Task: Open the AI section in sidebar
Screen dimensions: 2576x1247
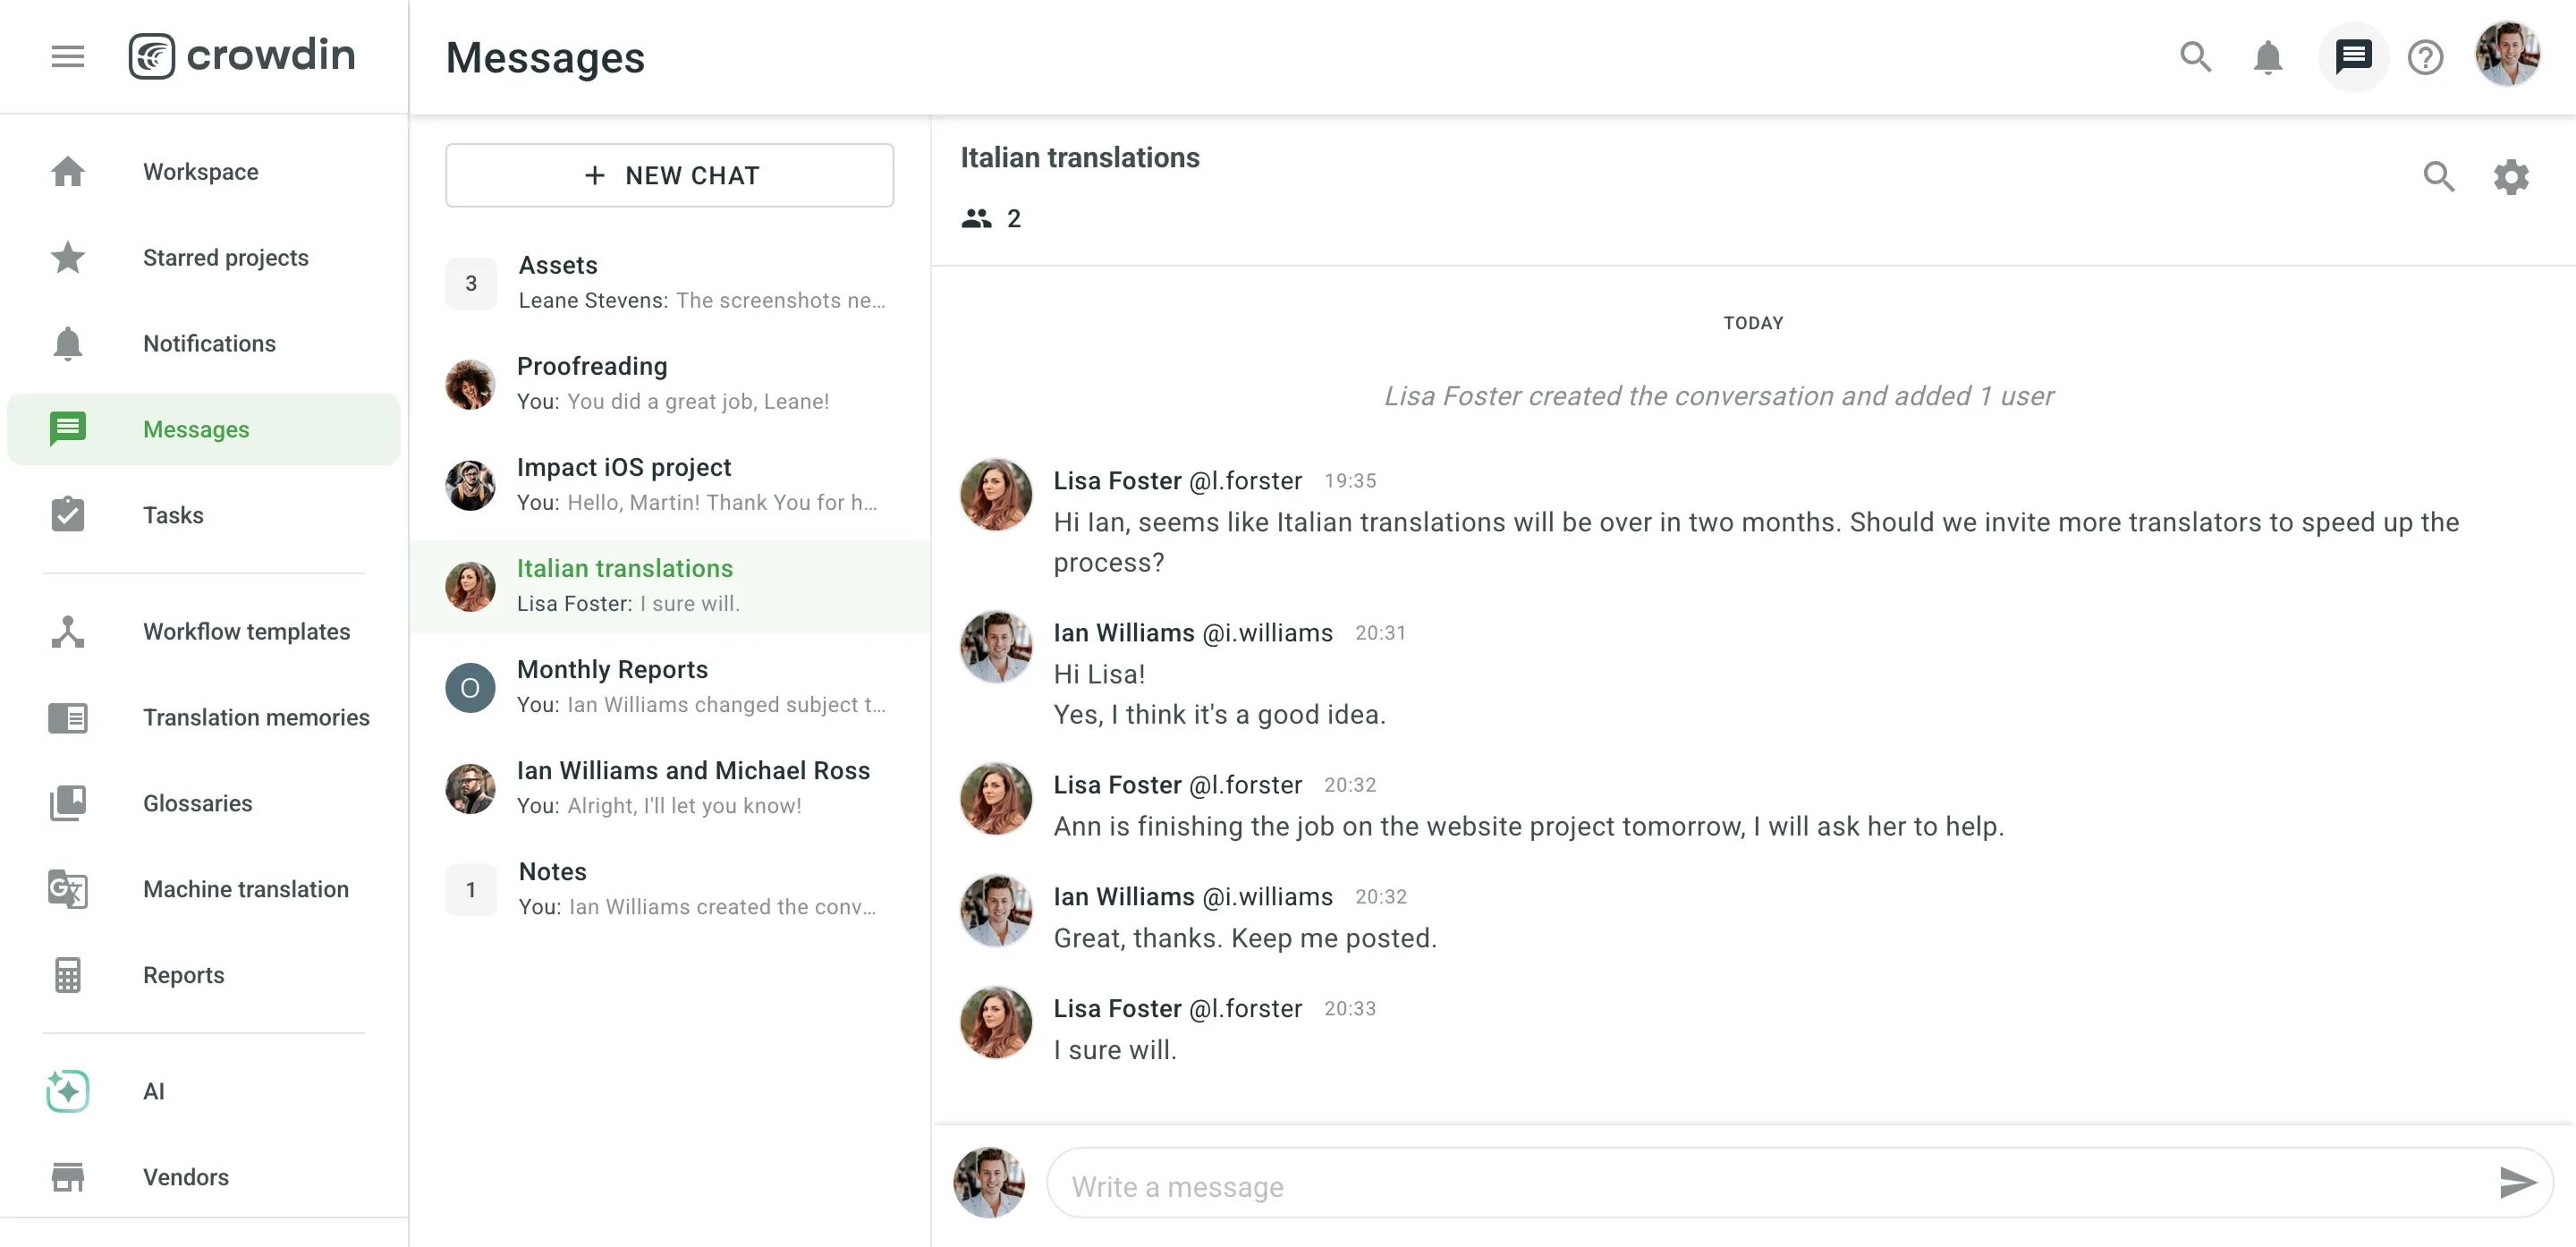Action: tap(153, 1091)
